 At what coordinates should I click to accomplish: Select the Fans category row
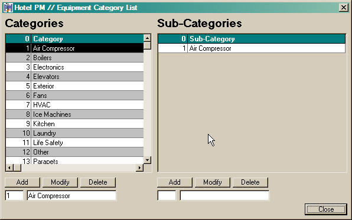click(74, 96)
